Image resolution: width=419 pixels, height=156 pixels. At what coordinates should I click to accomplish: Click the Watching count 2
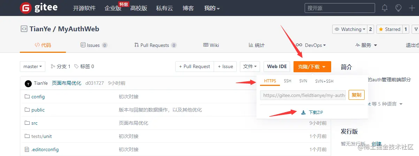pos(371,29)
